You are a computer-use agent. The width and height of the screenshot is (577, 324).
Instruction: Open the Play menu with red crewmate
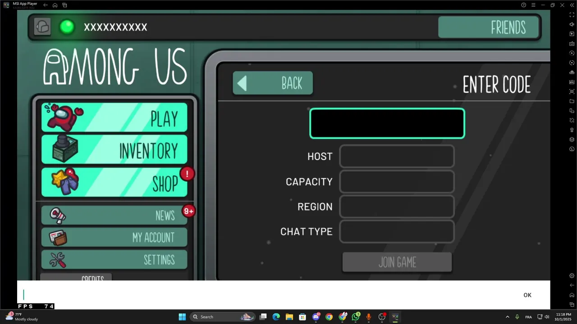pos(114,117)
